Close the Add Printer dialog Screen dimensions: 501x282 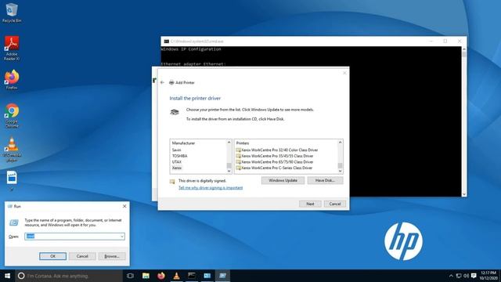click(x=344, y=73)
